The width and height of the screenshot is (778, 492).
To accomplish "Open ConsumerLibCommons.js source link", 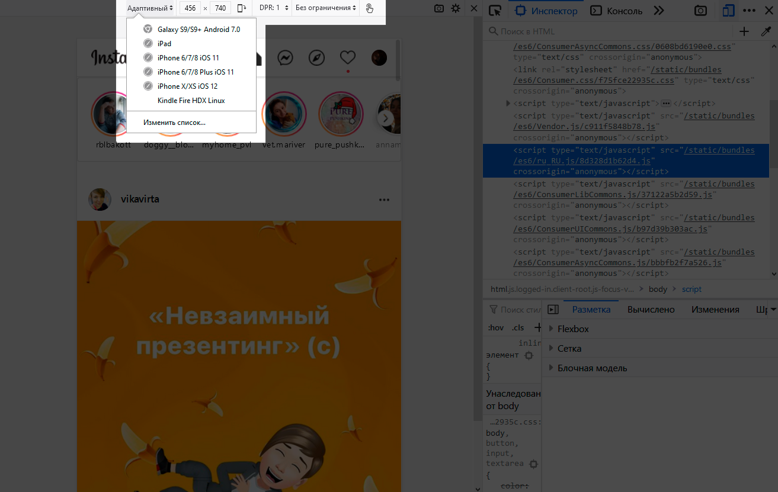I will 634,189.
